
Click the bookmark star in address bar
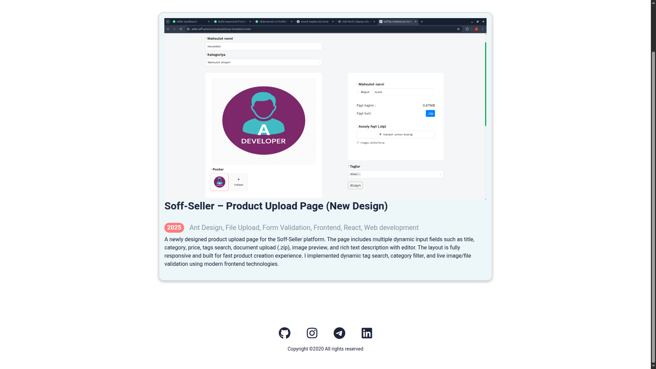pyautogui.click(x=458, y=29)
